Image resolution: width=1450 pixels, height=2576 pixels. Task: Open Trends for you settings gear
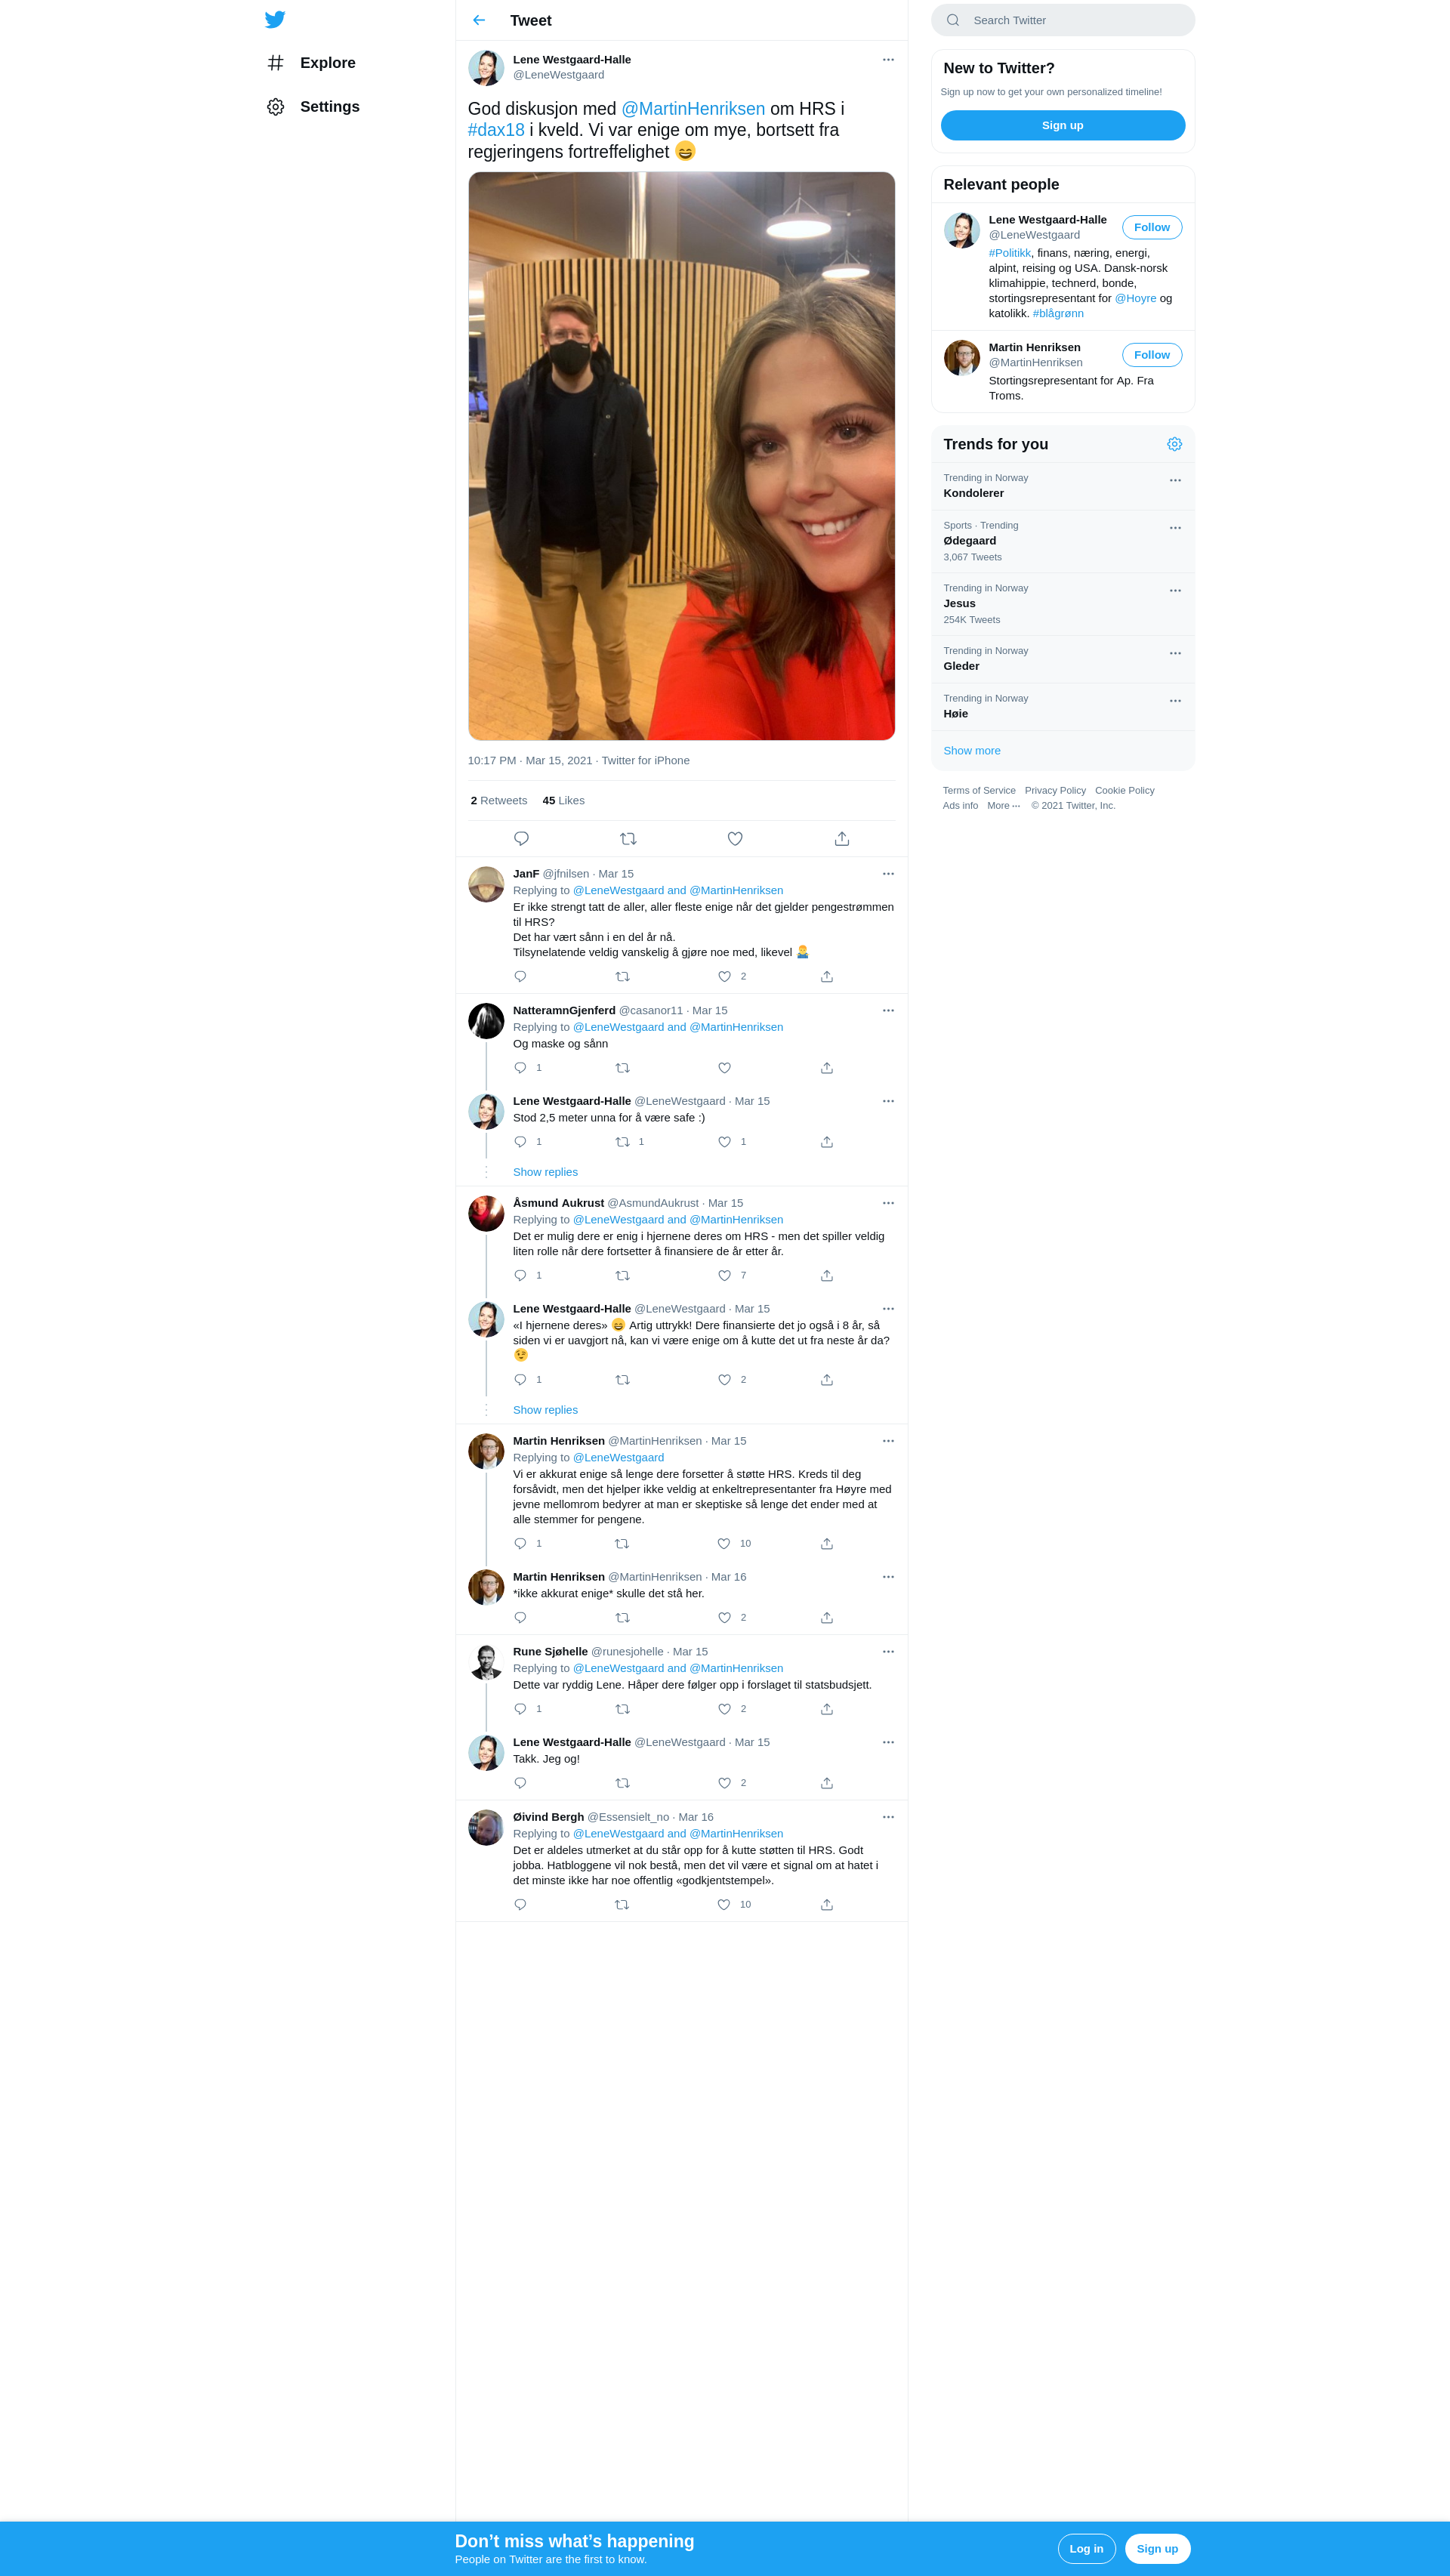[1175, 444]
